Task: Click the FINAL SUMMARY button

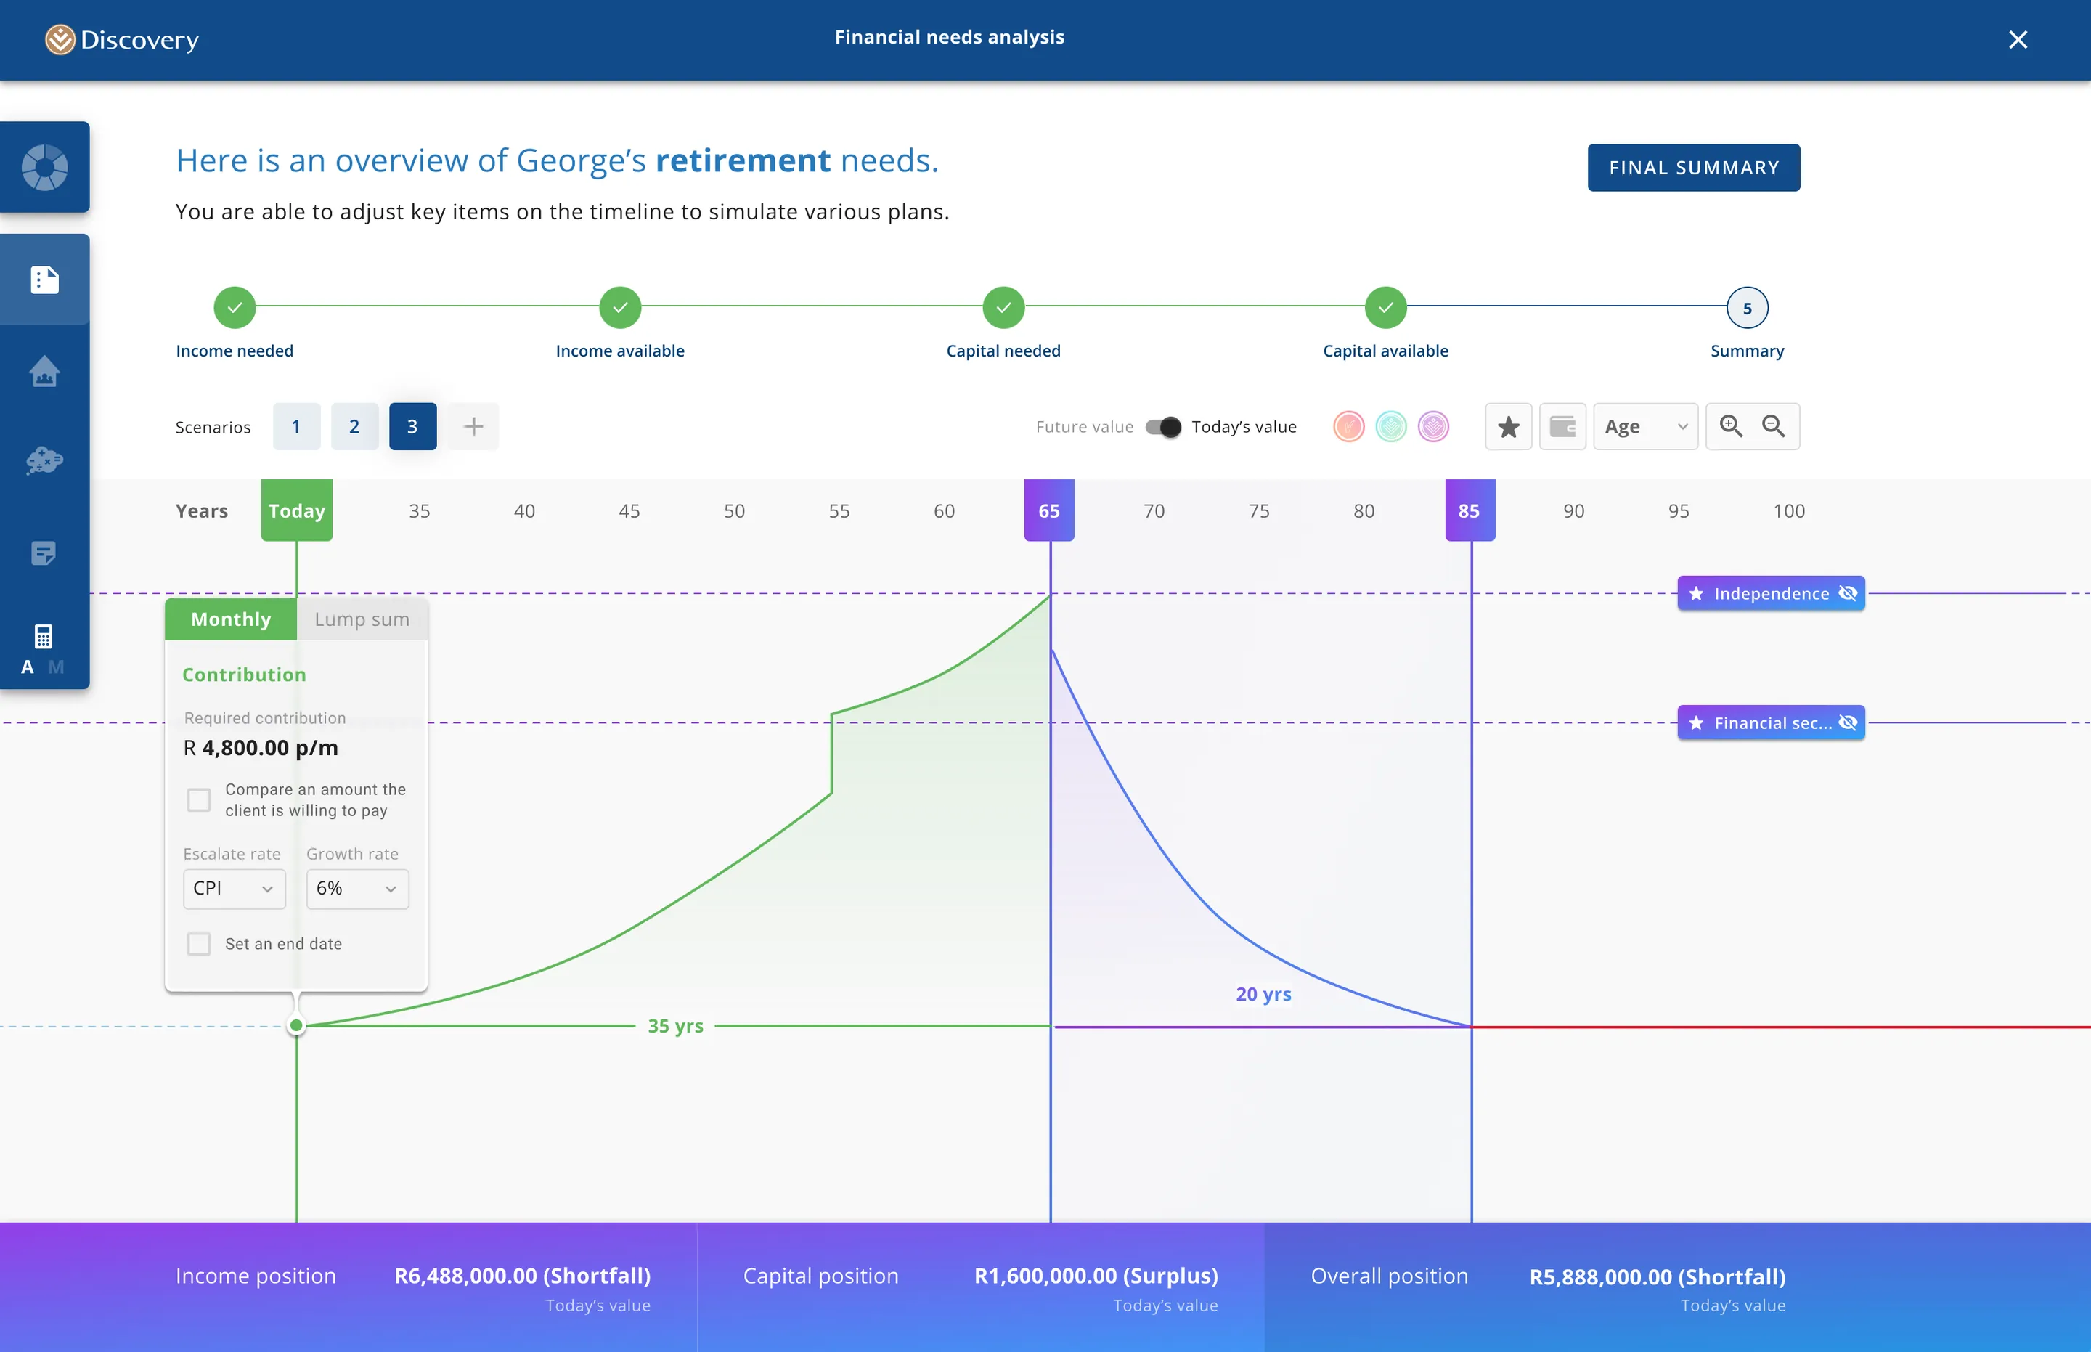Action: 1693,168
